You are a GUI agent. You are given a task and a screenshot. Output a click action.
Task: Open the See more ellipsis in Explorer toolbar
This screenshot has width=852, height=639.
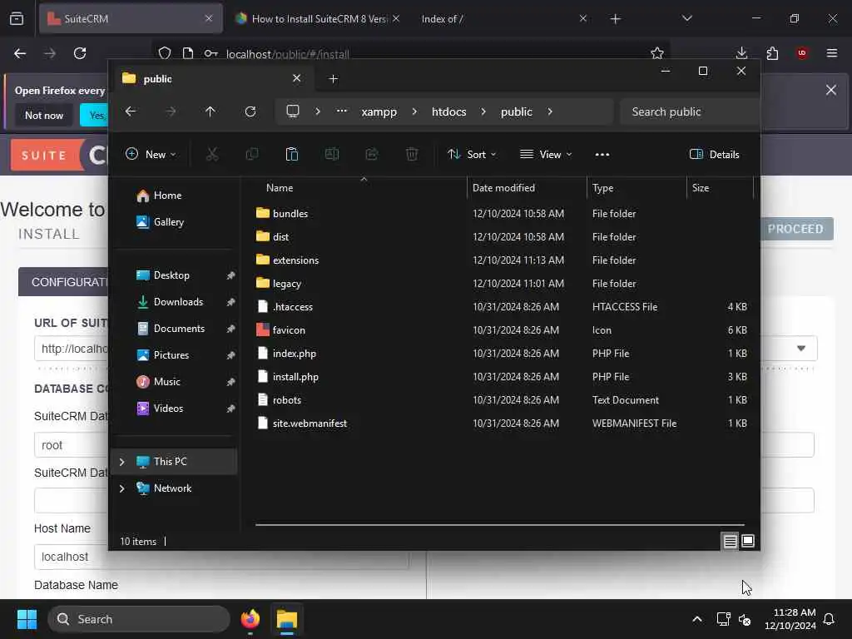click(602, 154)
